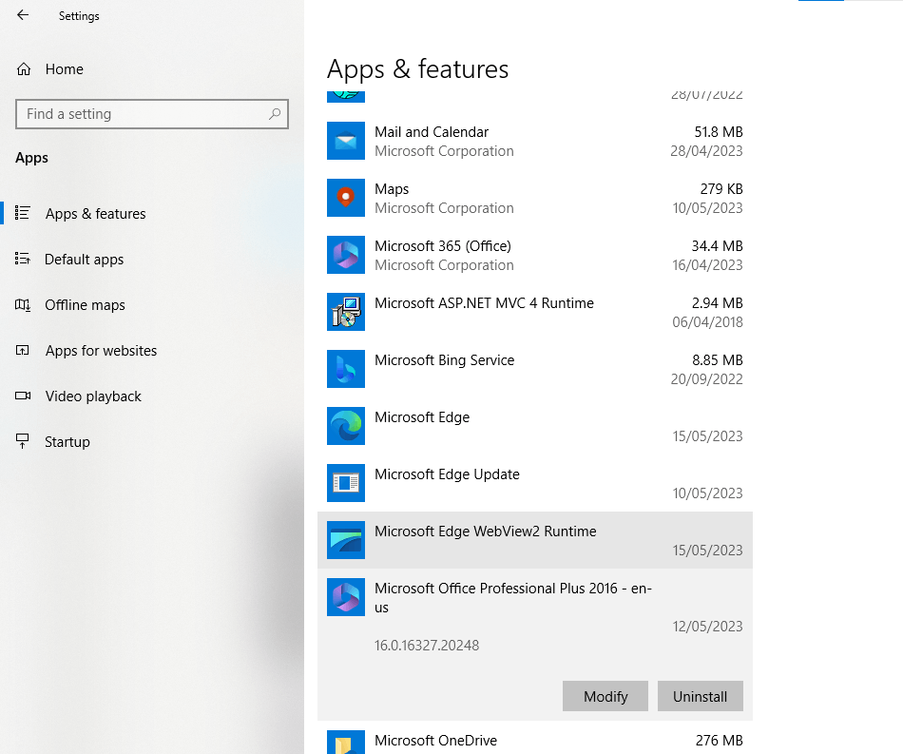Go to Offline maps settings

[85, 304]
